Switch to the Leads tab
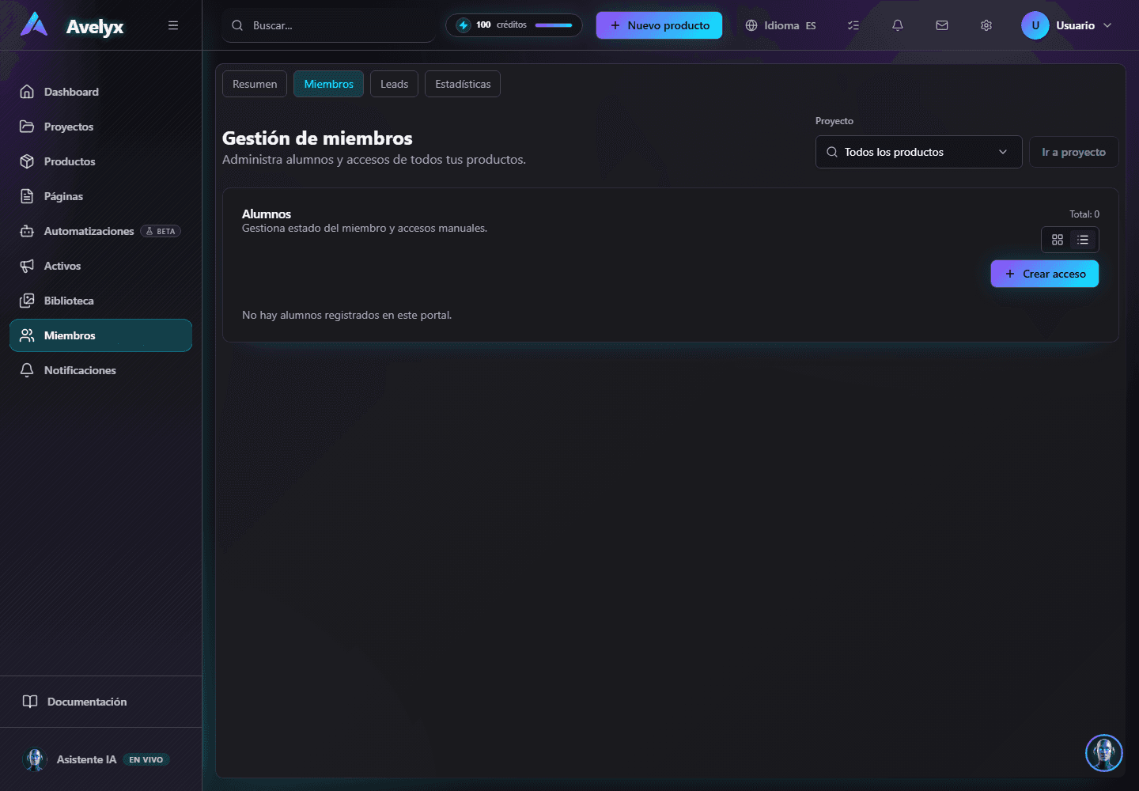Screen dimensions: 1139x791 click(x=394, y=84)
